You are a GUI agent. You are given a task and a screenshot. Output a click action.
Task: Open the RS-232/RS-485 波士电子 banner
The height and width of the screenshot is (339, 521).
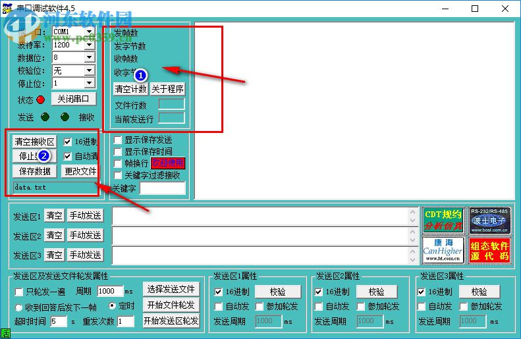coord(489,221)
